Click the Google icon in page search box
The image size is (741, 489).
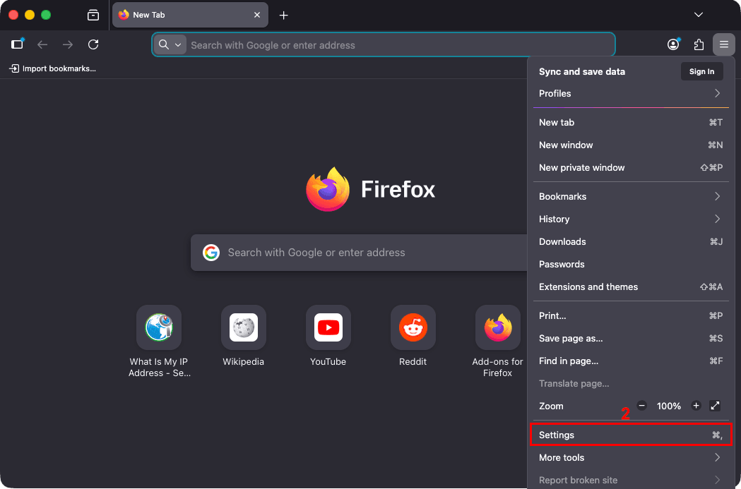pos(211,253)
